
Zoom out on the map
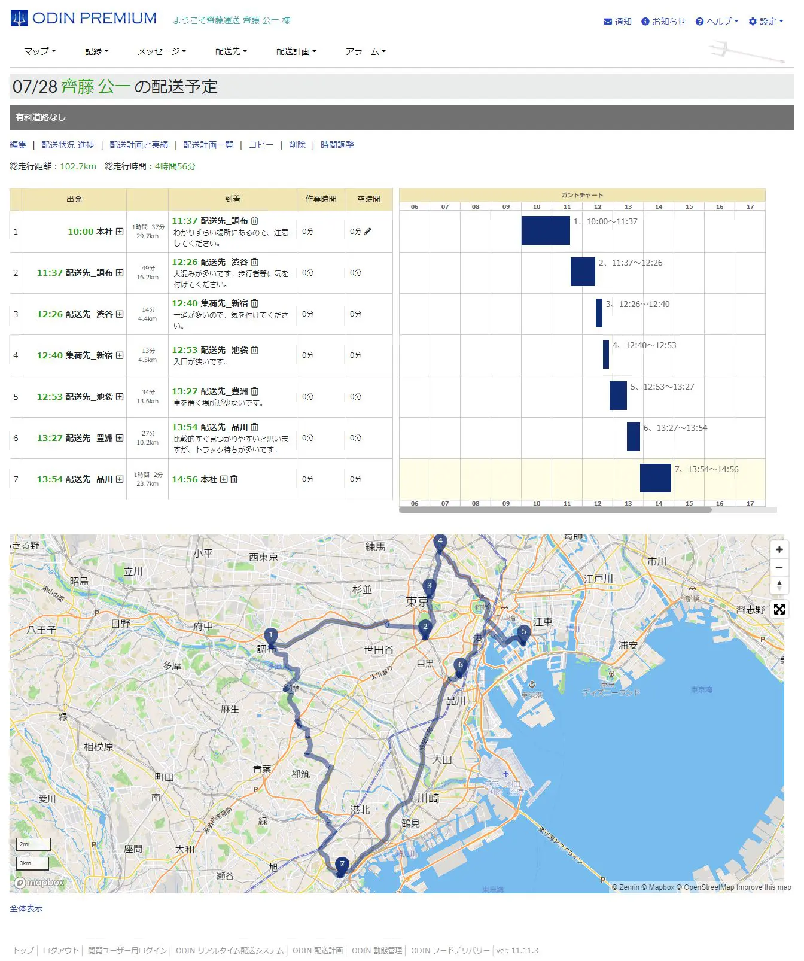tap(779, 567)
